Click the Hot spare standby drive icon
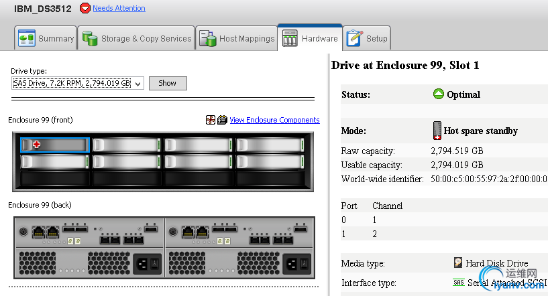The image size is (548, 296). (437, 131)
